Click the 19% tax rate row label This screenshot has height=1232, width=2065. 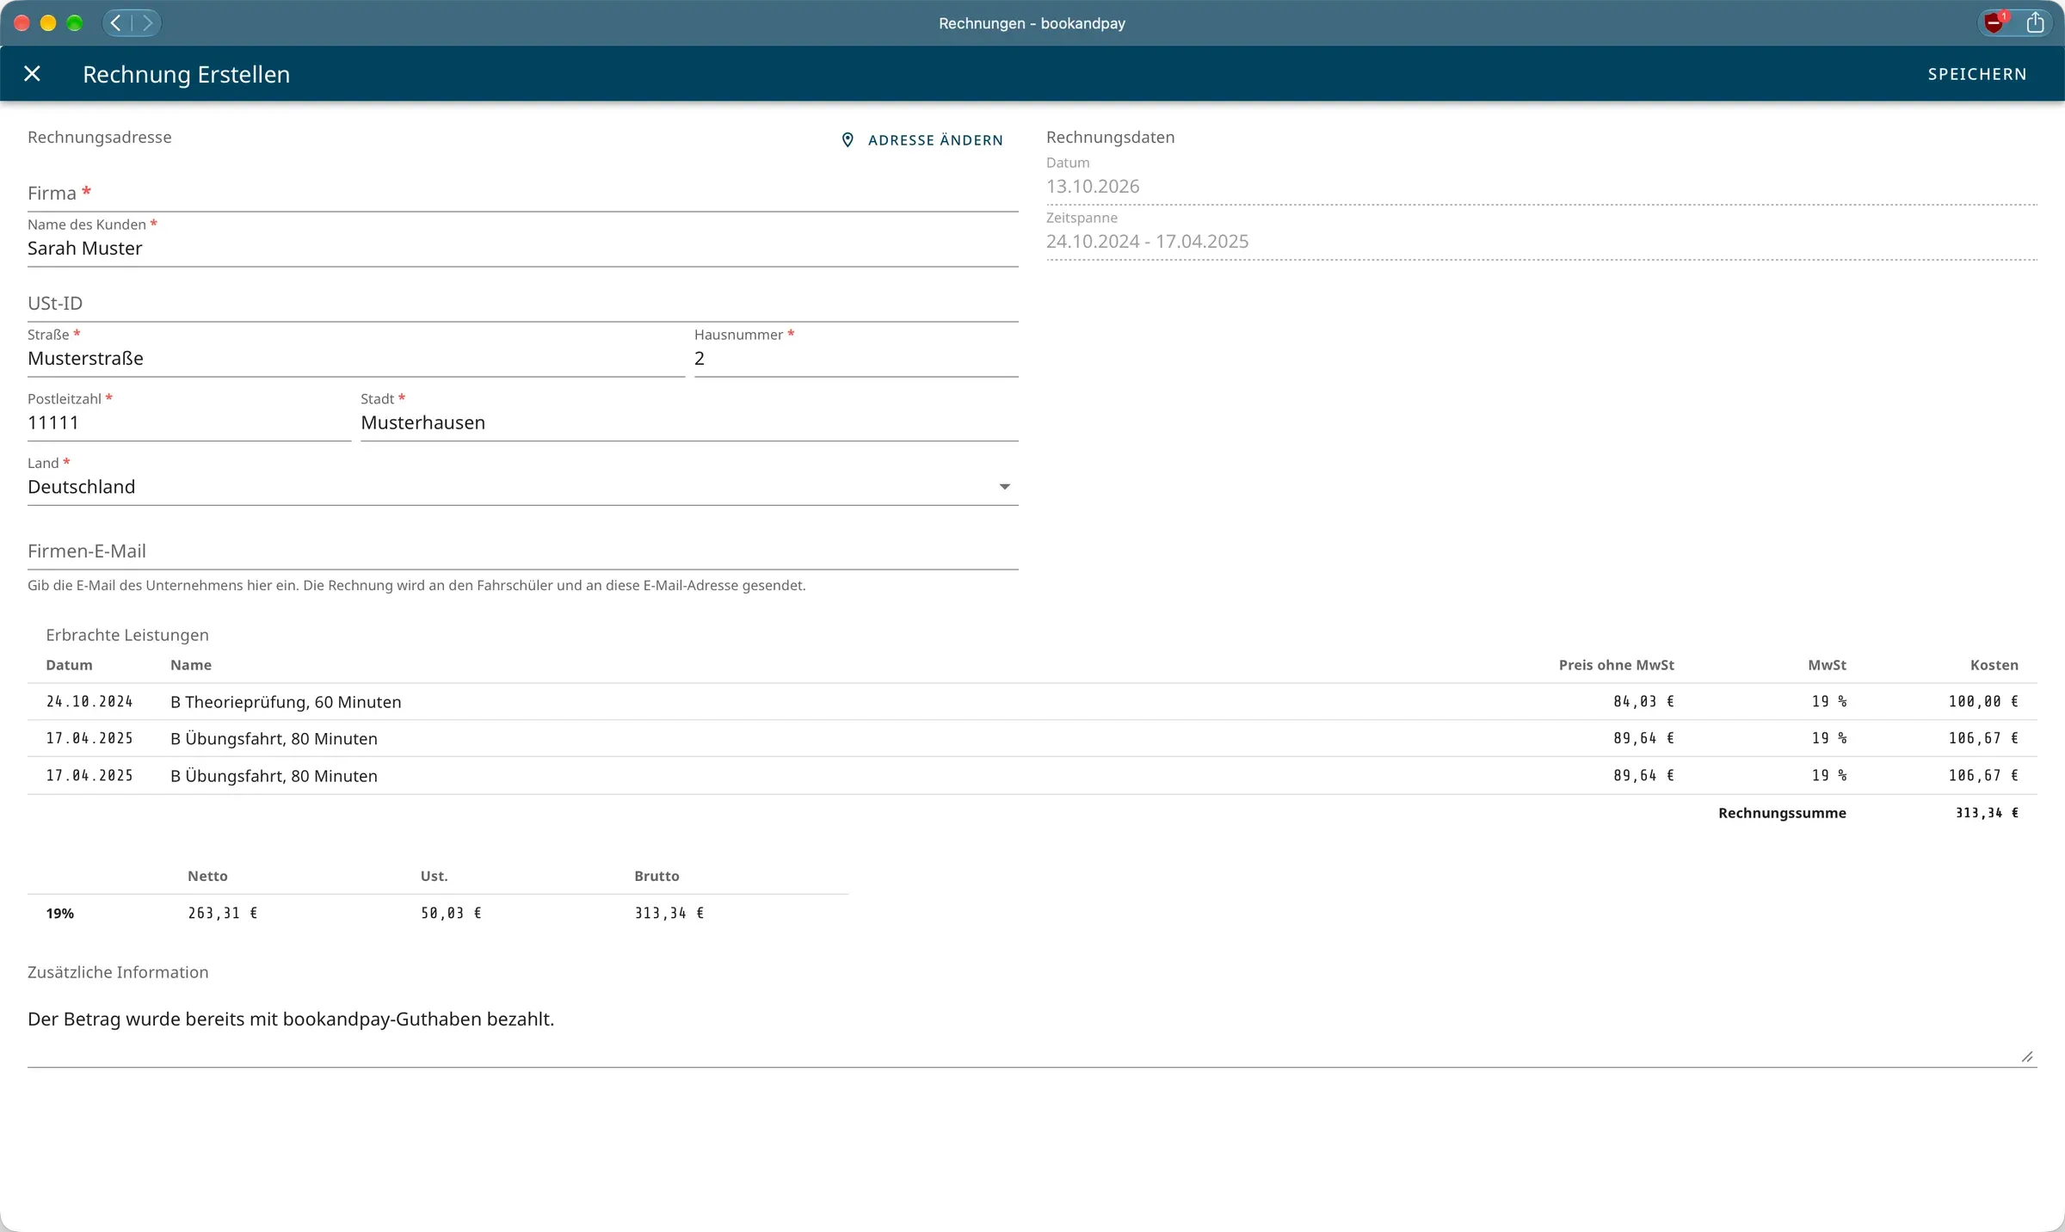click(x=60, y=914)
